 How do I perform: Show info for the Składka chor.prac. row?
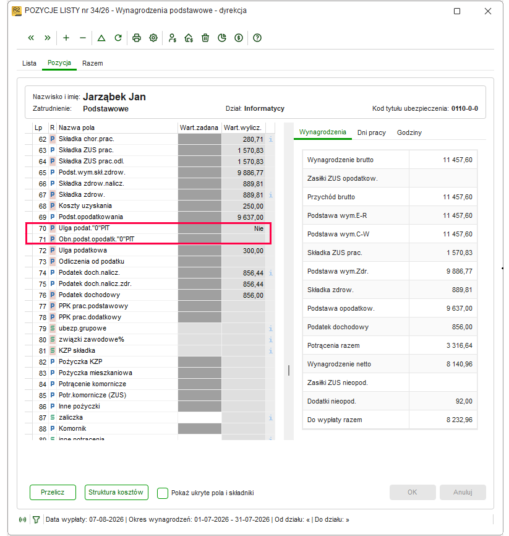(x=270, y=139)
